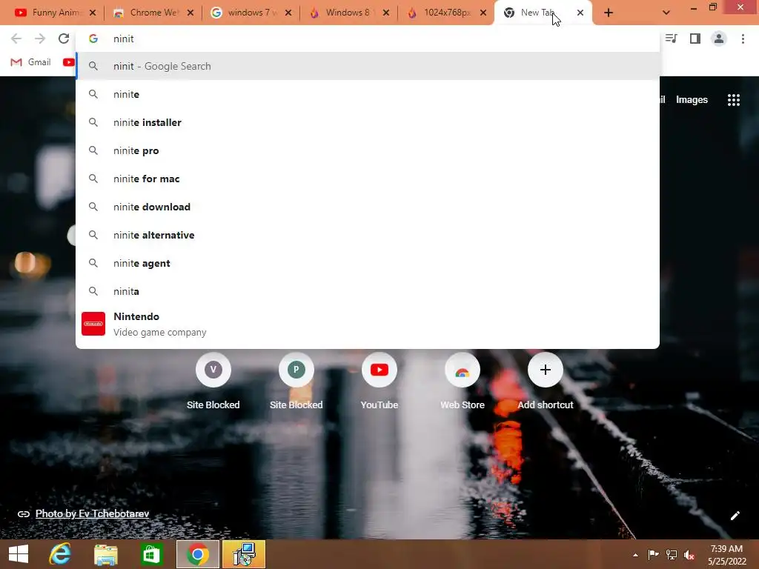Open the Chrome three-dot menu

[x=743, y=39]
